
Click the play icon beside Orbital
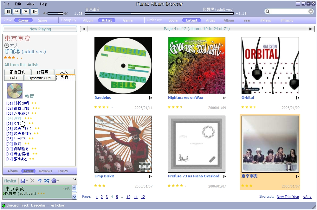(298, 98)
